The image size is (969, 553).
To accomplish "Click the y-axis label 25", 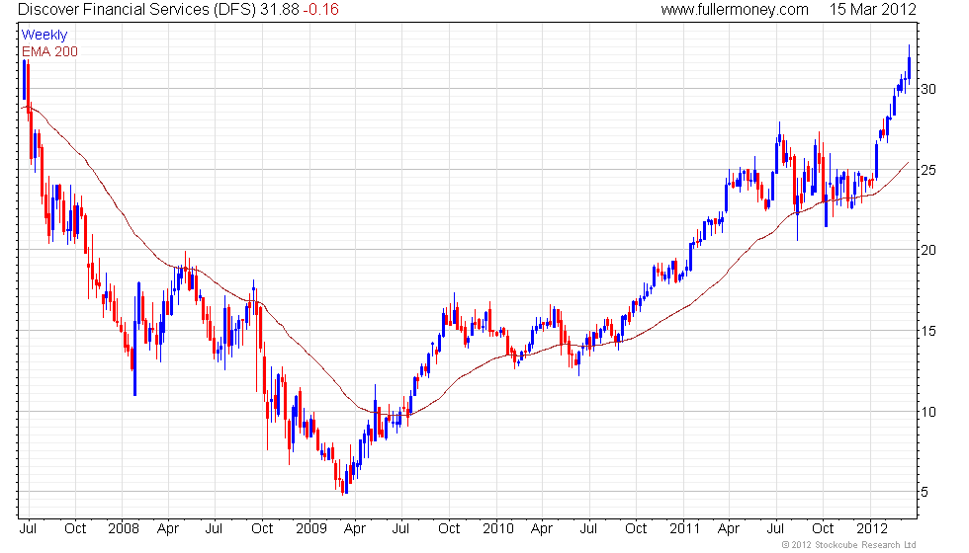I will pyautogui.click(x=928, y=170).
